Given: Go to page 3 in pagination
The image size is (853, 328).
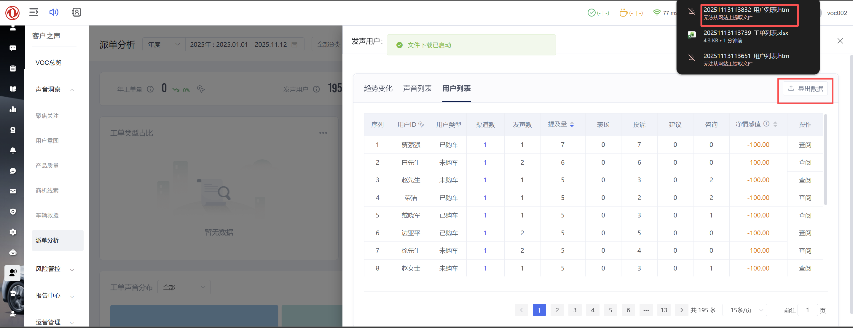Looking at the screenshot, I should click(x=575, y=310).
